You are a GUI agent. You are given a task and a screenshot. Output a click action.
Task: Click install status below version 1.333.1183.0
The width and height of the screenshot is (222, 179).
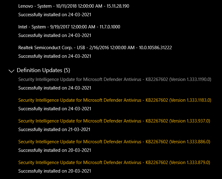[55, 109]
